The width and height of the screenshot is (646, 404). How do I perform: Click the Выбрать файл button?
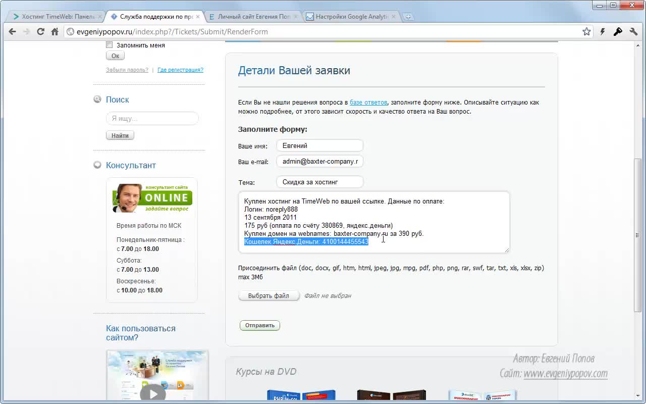268,296
